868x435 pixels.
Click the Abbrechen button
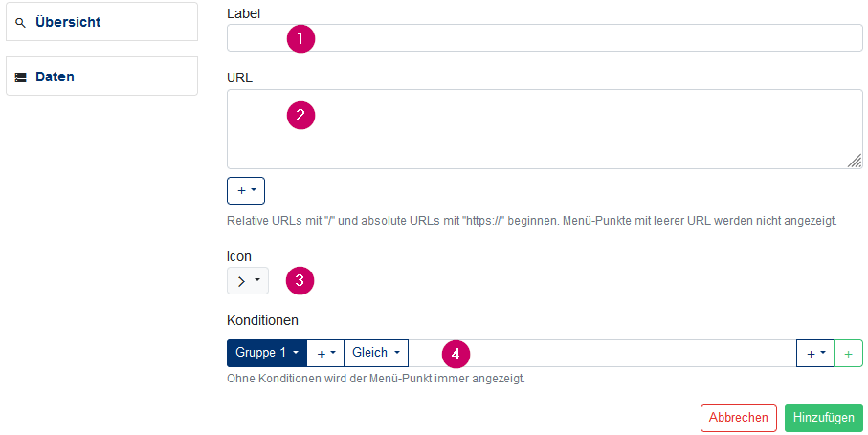pyautogui.click(x=739, y=418)
